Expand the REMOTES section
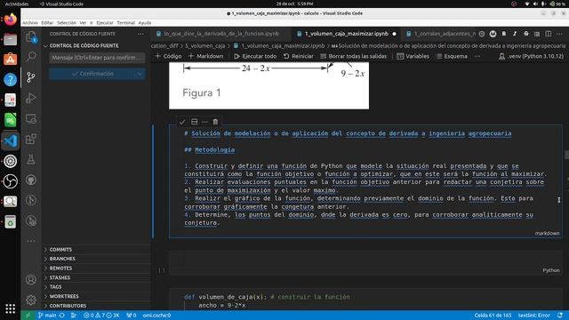Viewport: 569px width, 320px height. (60, 268)
